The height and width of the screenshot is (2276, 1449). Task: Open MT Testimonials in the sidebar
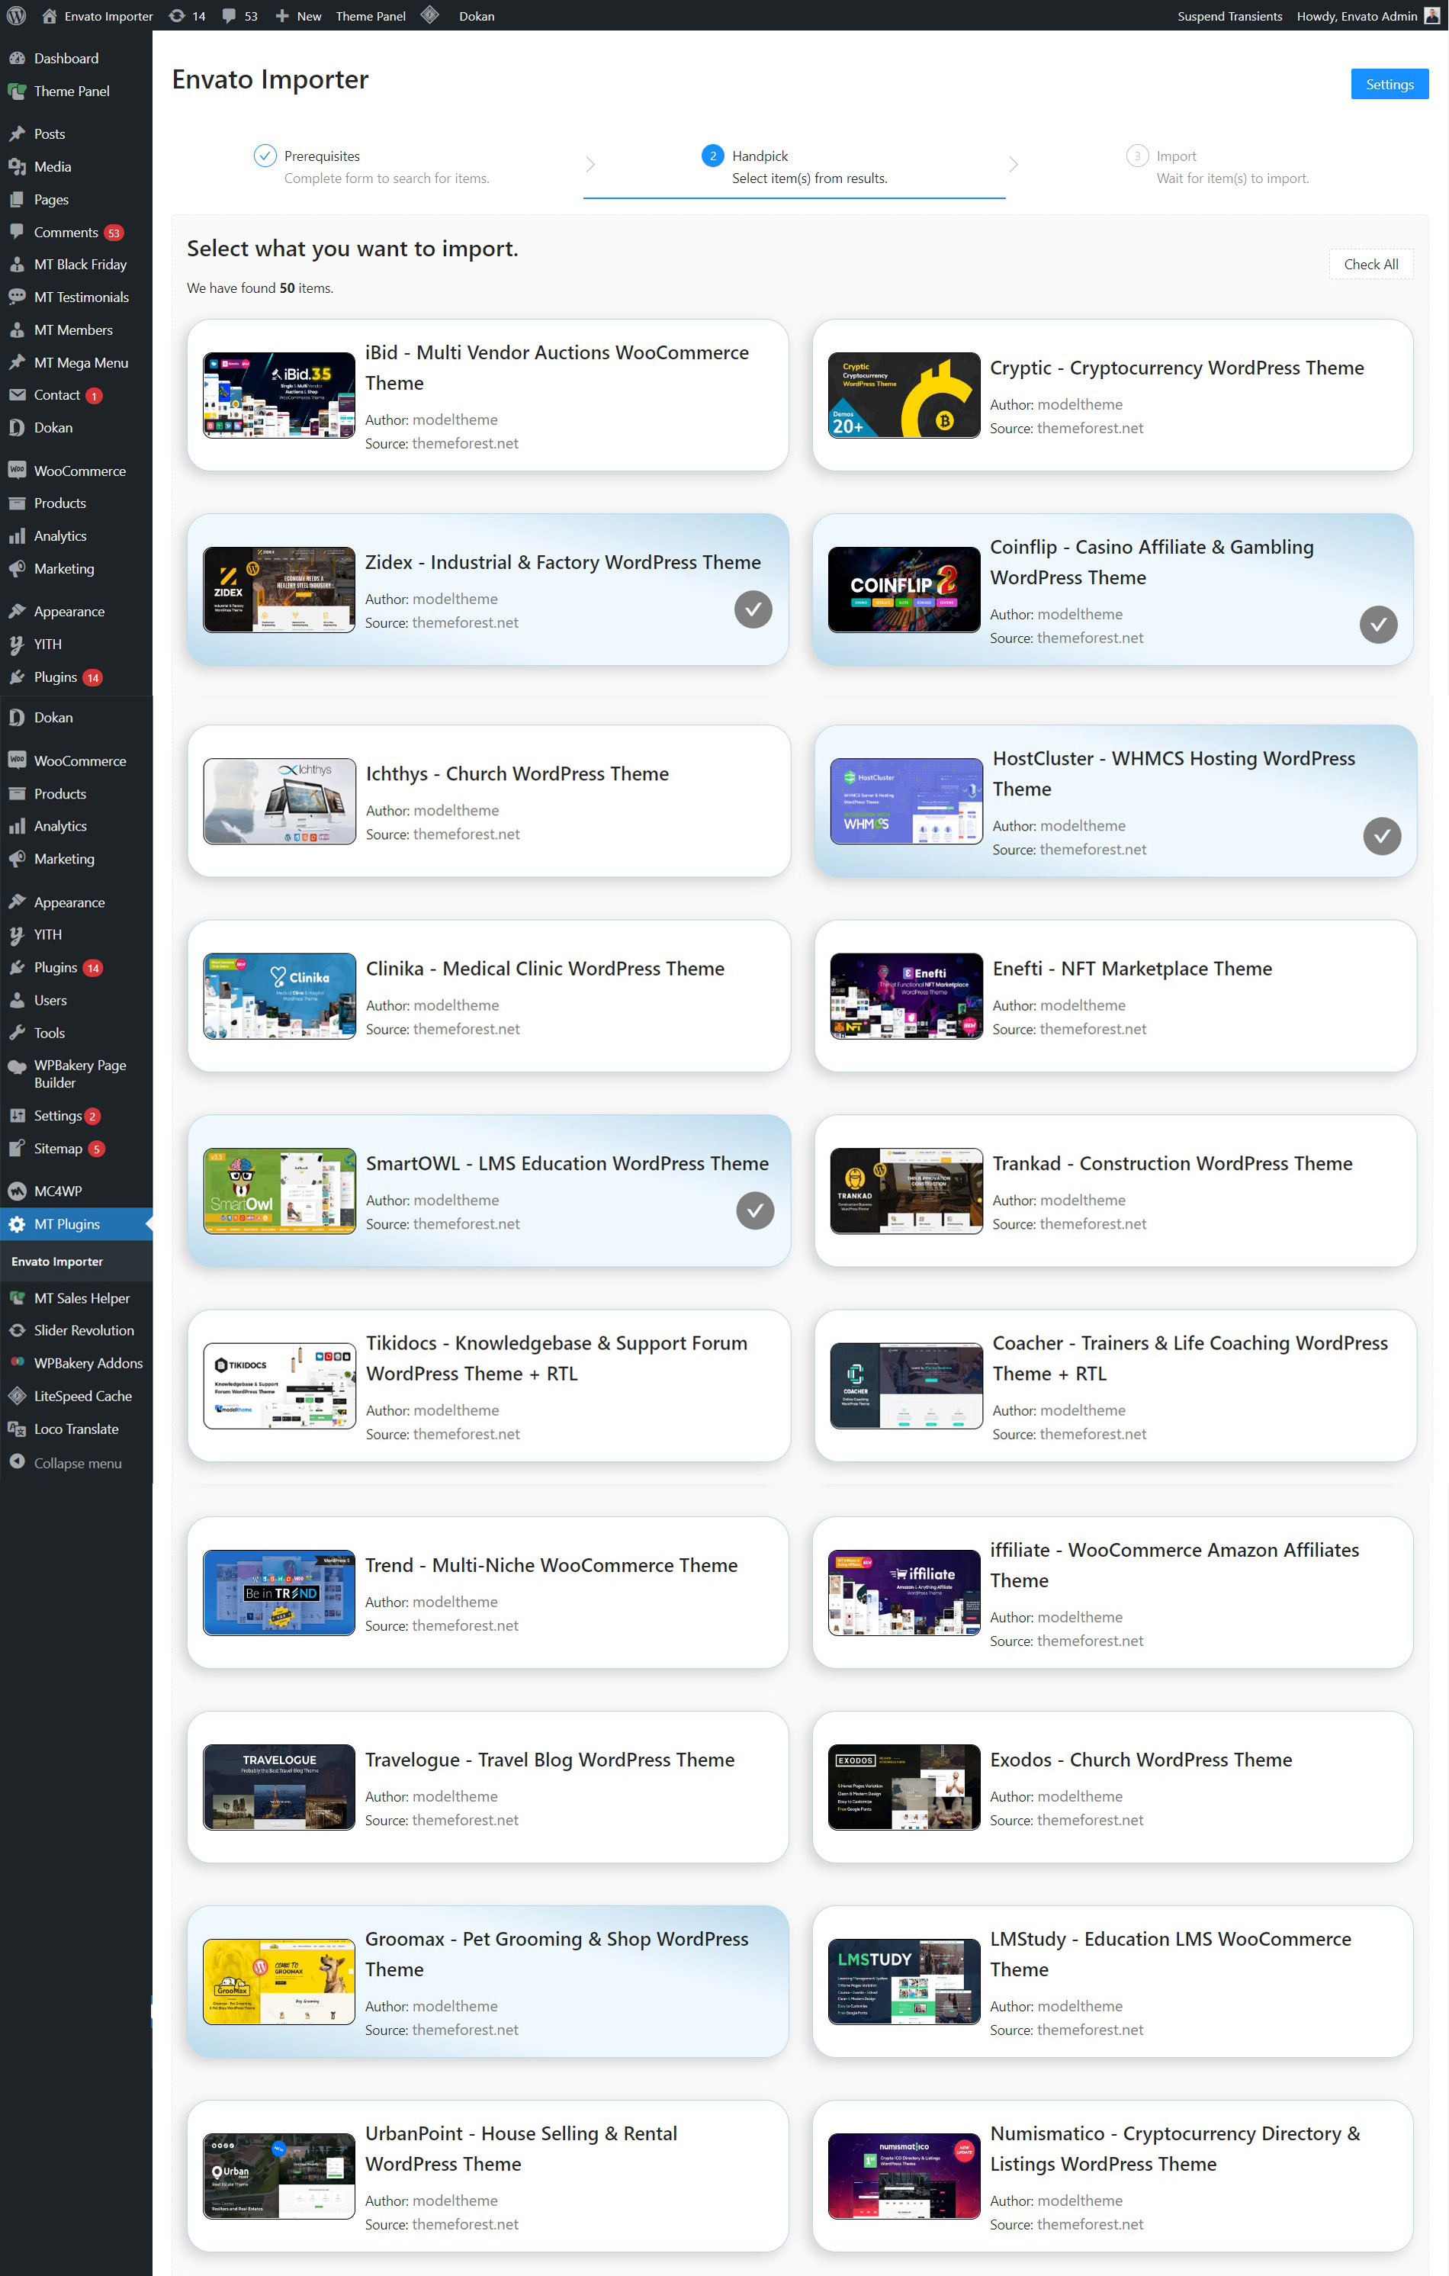(x=82, y=297)
